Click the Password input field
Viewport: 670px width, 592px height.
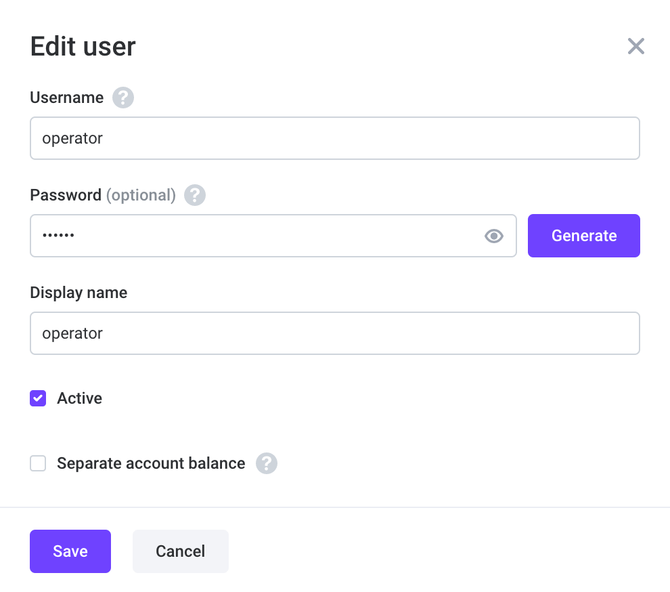tap(273, 236)
